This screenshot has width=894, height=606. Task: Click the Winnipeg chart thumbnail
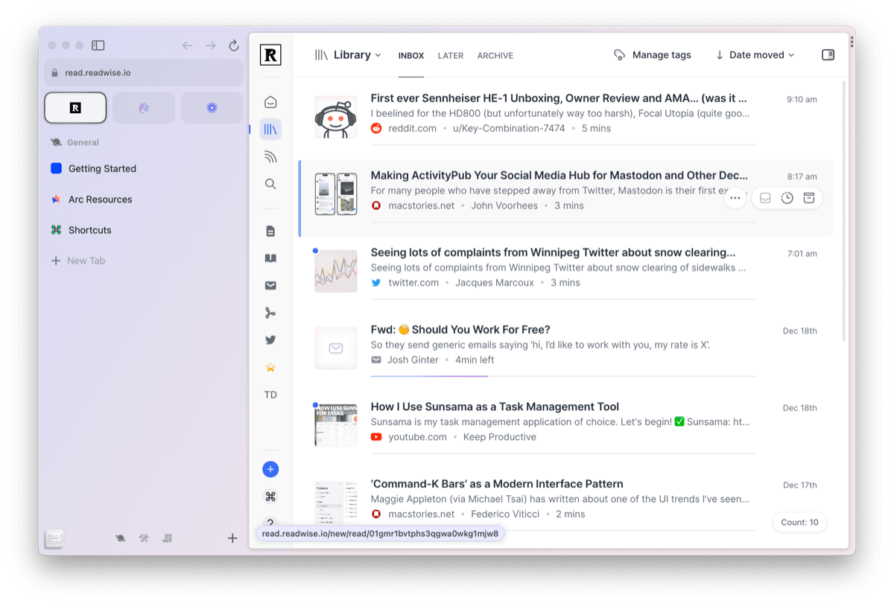[x=336, y=271]
